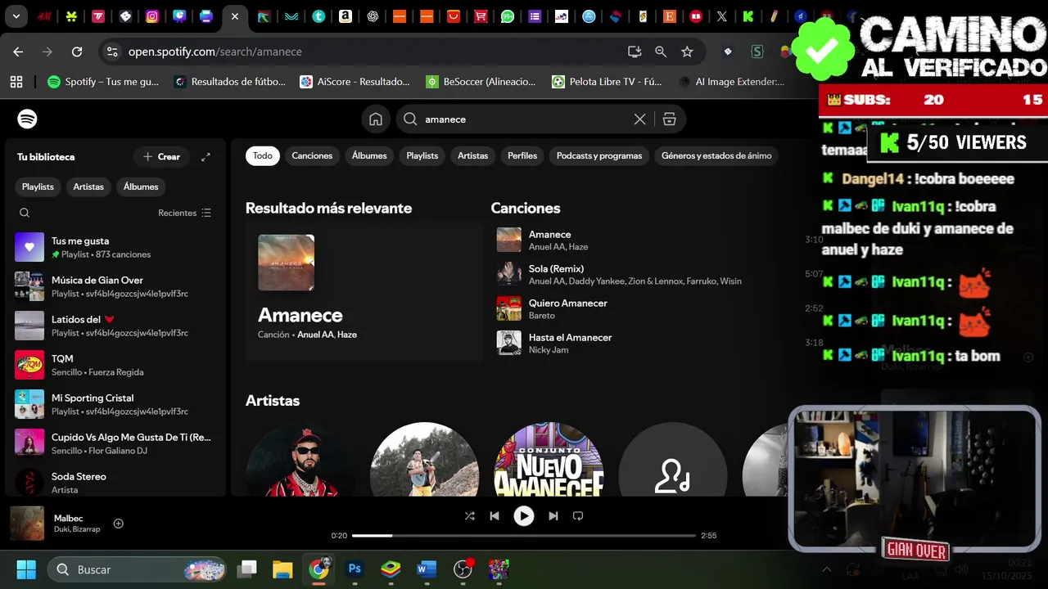Select the Playlists search filter

pyautogui.click(x=422, y=155)
